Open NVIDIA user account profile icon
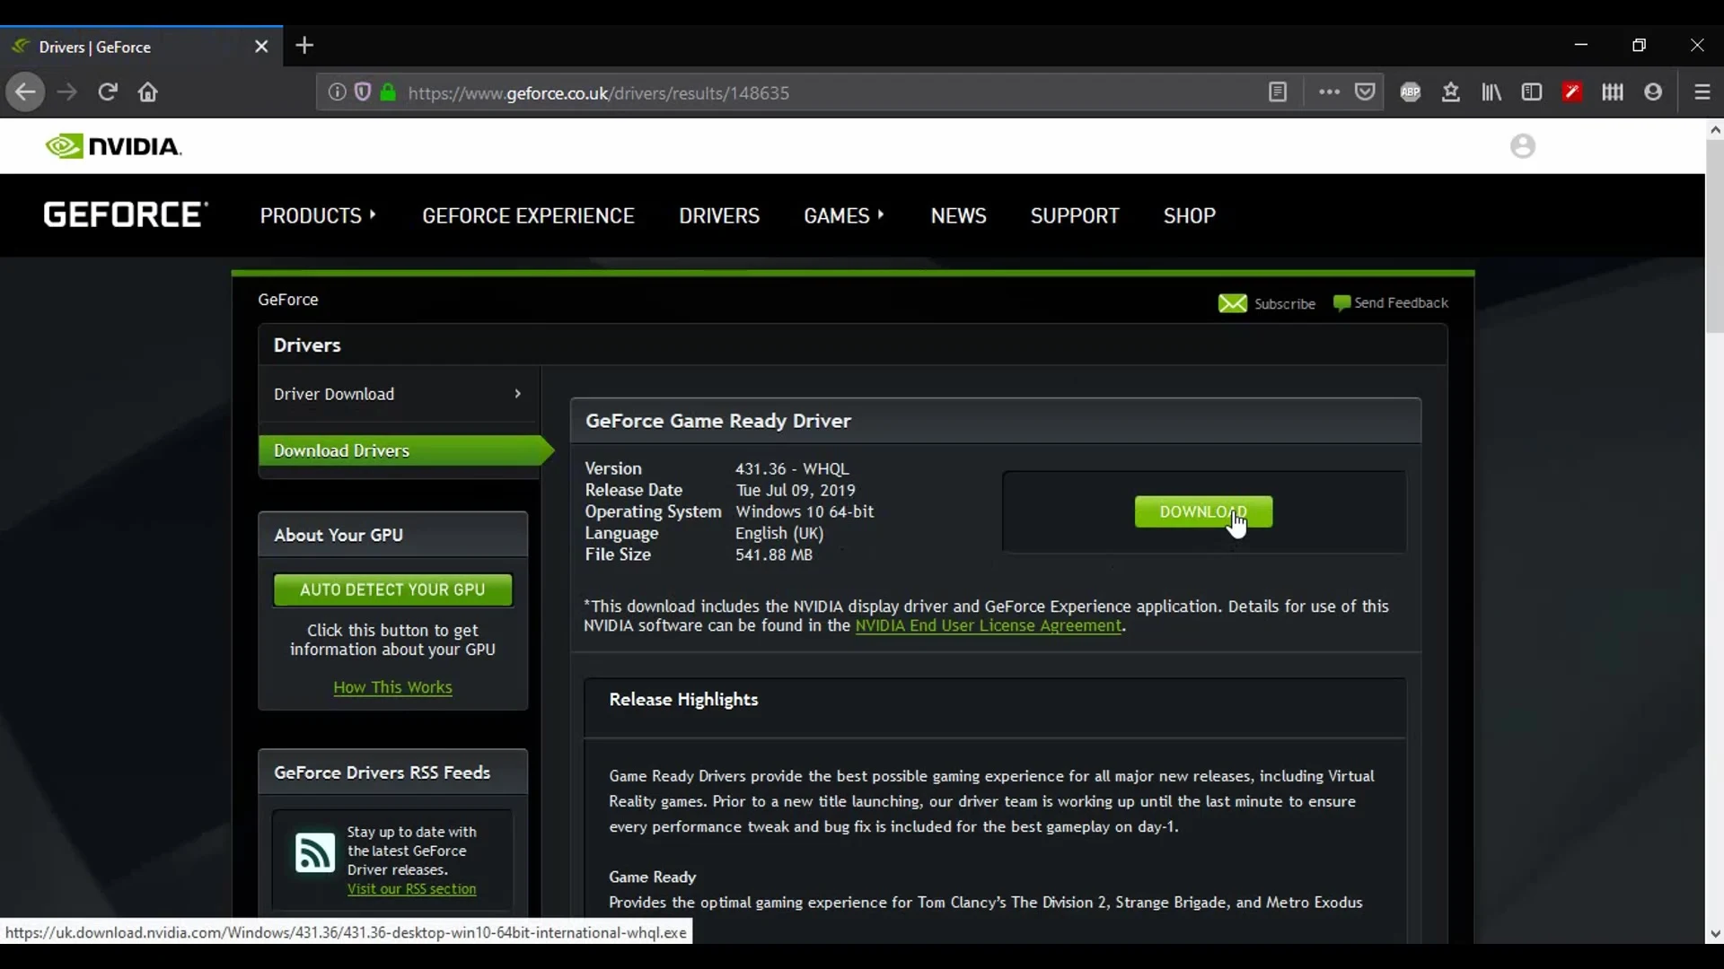 click(x=1523, y=146)
